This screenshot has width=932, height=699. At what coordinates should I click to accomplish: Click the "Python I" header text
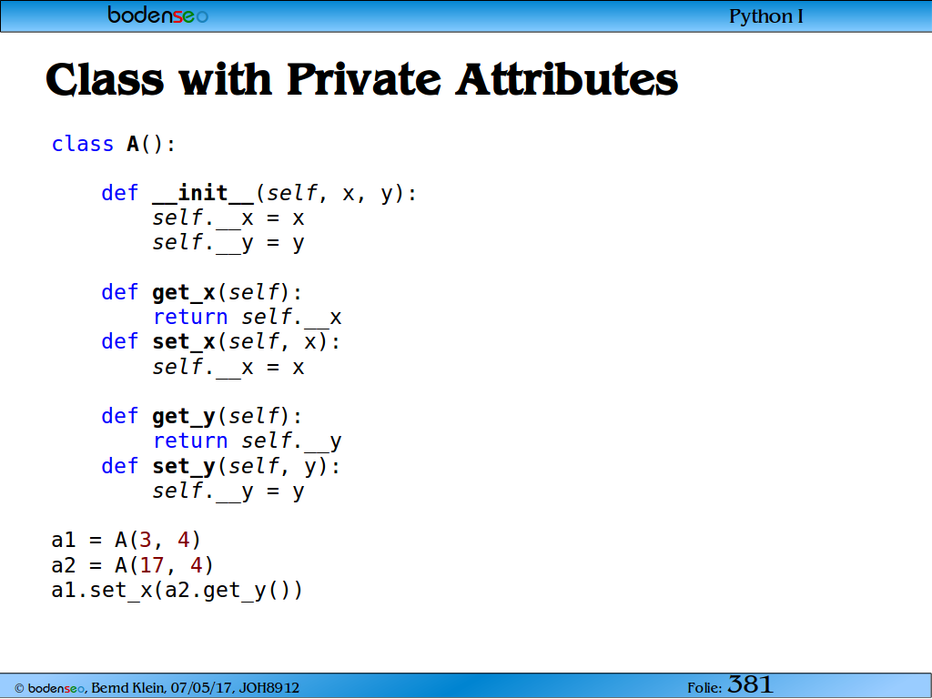766,16
